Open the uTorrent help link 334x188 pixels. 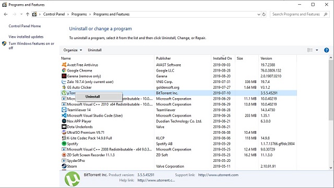tap(156, 180)
